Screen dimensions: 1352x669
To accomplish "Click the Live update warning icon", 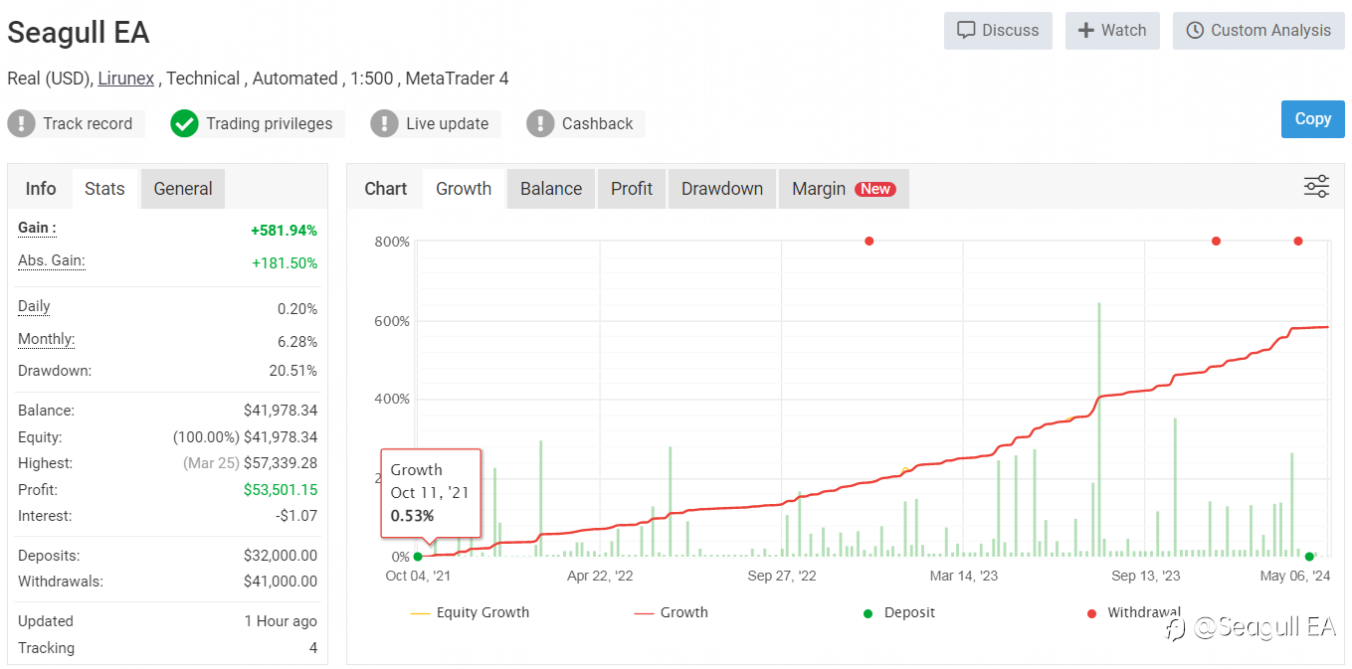I will coord(384,123).
